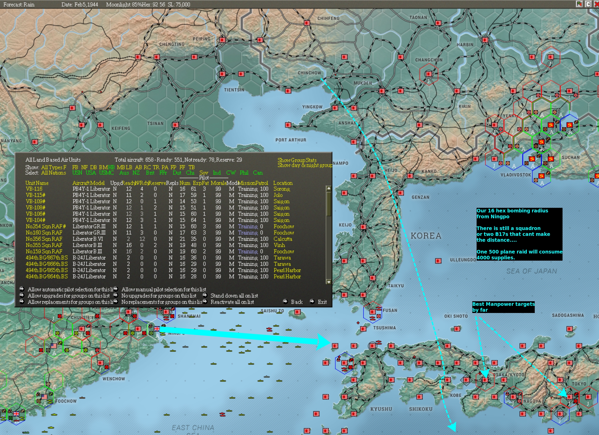The width and height of the screenshot is (599, 435).
Task: Select All Types filter option
Action: click(x=52, y=167)
